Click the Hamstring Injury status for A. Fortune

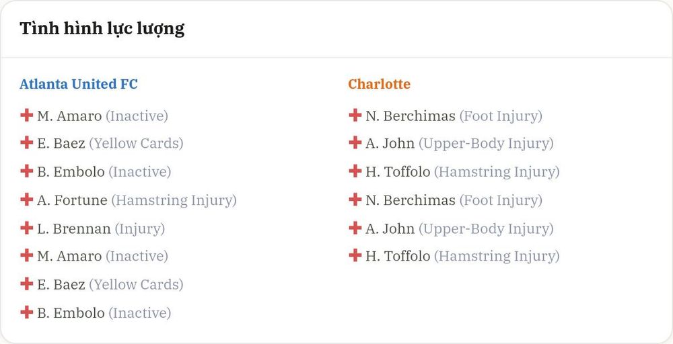174,200
